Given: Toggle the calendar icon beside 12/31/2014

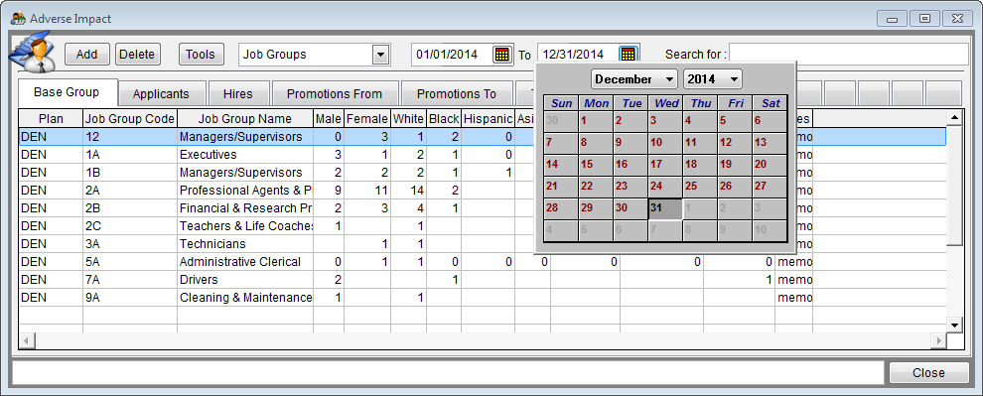Looking at the screenshot, I should click(629, 55).
